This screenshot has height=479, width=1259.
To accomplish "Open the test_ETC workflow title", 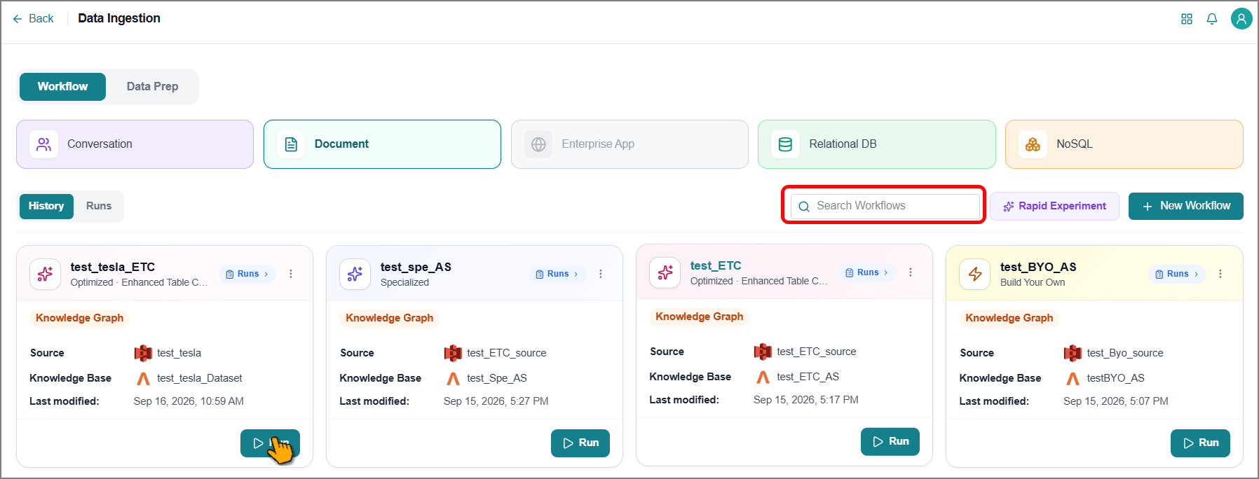I will [716, 266].
